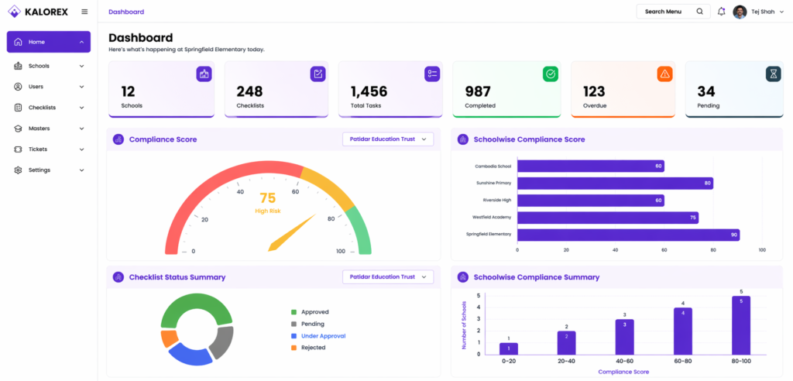Open Patidar Education Trust dropdown in Compliance Score
Image resolution: width=793 pixels, height=381 pixels.
coord(388,139)
